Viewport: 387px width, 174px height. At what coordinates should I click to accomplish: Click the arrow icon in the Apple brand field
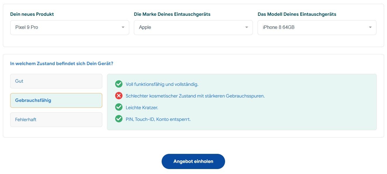click(247, 27)
